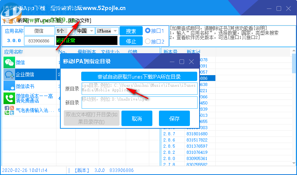Click version id 831376597

point(197,146)
